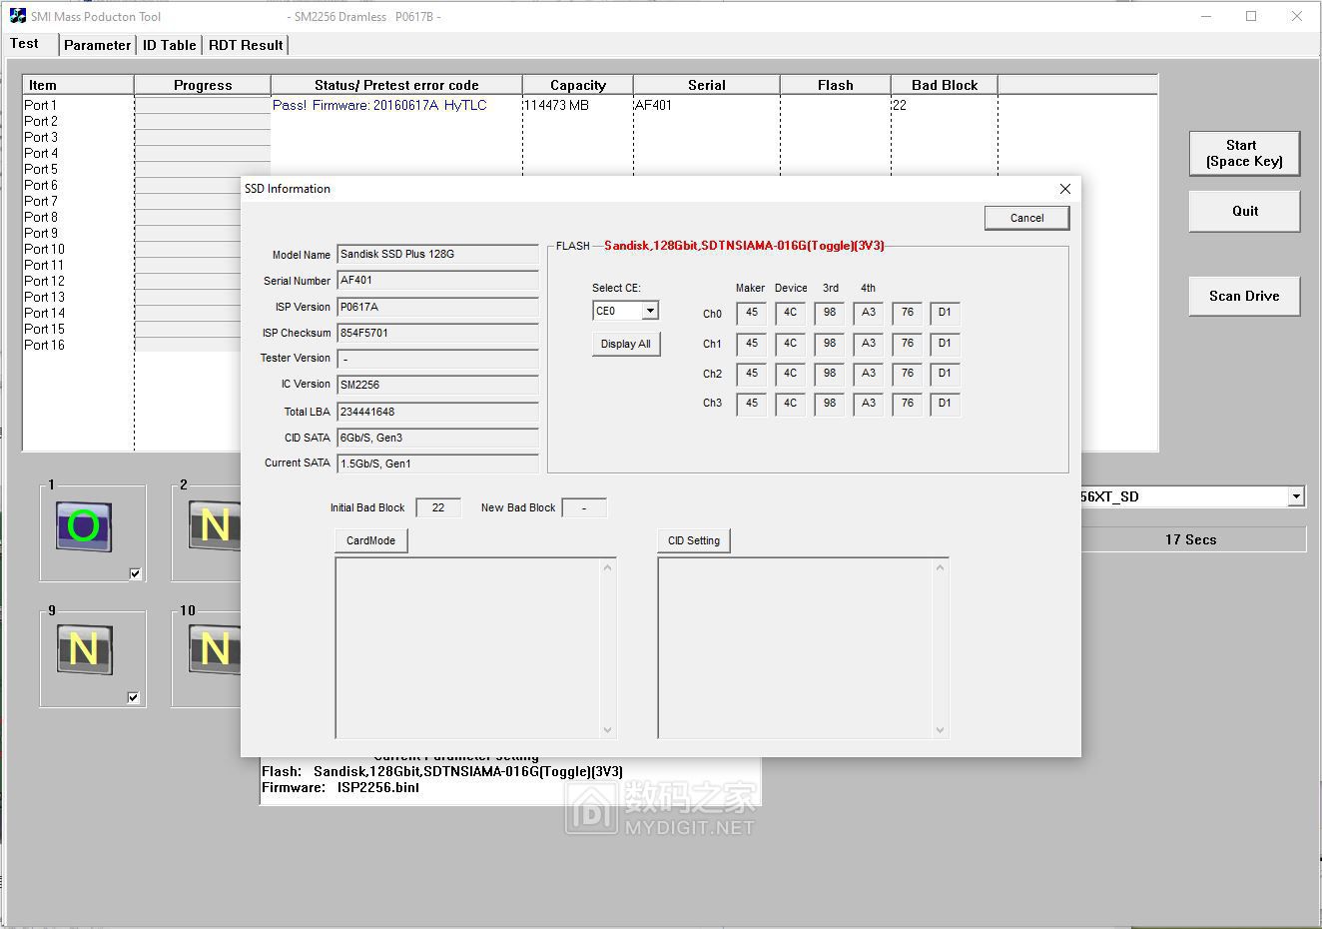Toggle the port 1 checkbox
Image resolution: width=1322 pixels, height=929 pixels.
[135, 573]
